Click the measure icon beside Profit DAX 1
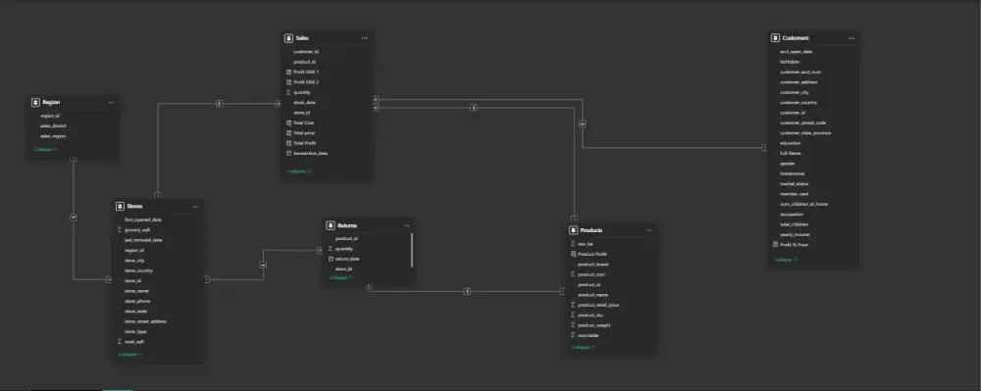The width and height of the screenshot is (981, 391). pos(288,72)
